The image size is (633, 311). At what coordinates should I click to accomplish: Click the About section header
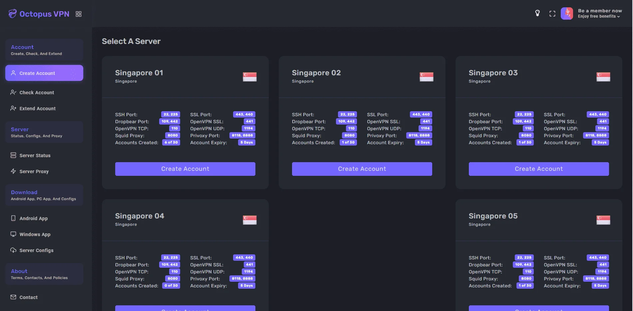coord(44,274)
